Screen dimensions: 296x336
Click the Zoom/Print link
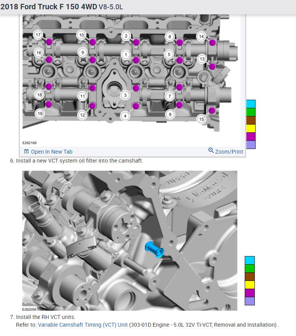coord(229,152)
